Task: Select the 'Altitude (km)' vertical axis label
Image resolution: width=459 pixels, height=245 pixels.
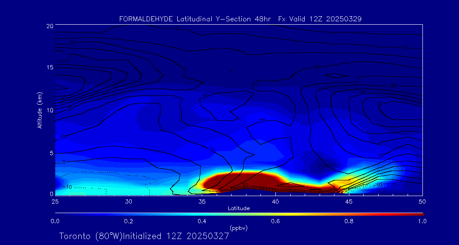Action: [x=40, y=110]
